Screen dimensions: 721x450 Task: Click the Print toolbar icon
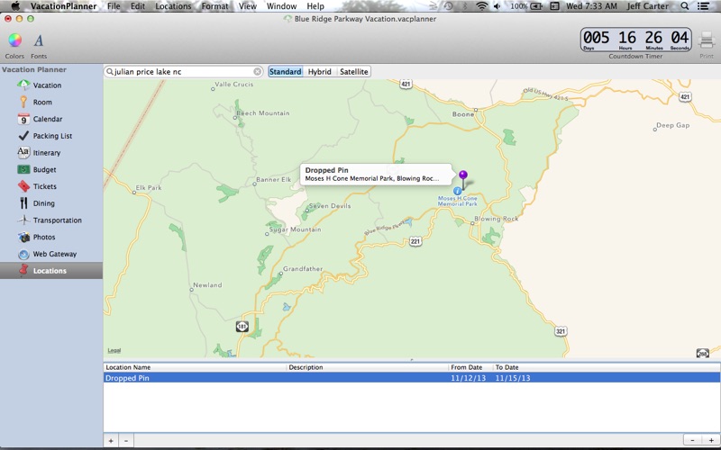coord(707,40)
